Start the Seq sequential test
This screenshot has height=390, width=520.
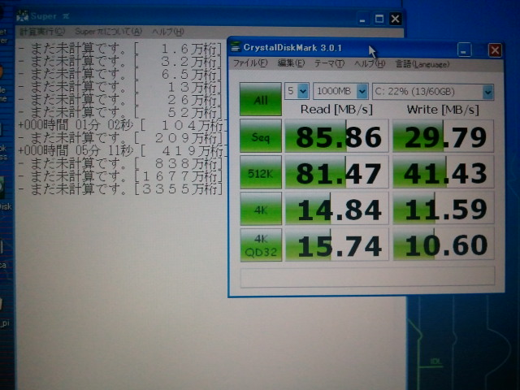(261, 136)
